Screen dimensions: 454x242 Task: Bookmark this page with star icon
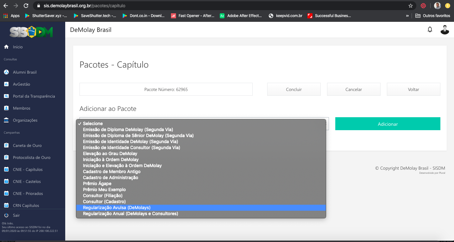[410, 6]
